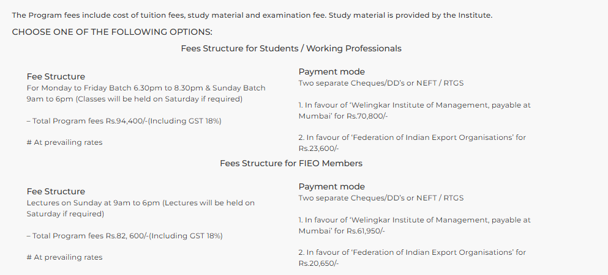The height and width of the screenshot is (275, 608).
Task: Select the Rs.82,600 total program fees line
Action: [x=124, y=236]
